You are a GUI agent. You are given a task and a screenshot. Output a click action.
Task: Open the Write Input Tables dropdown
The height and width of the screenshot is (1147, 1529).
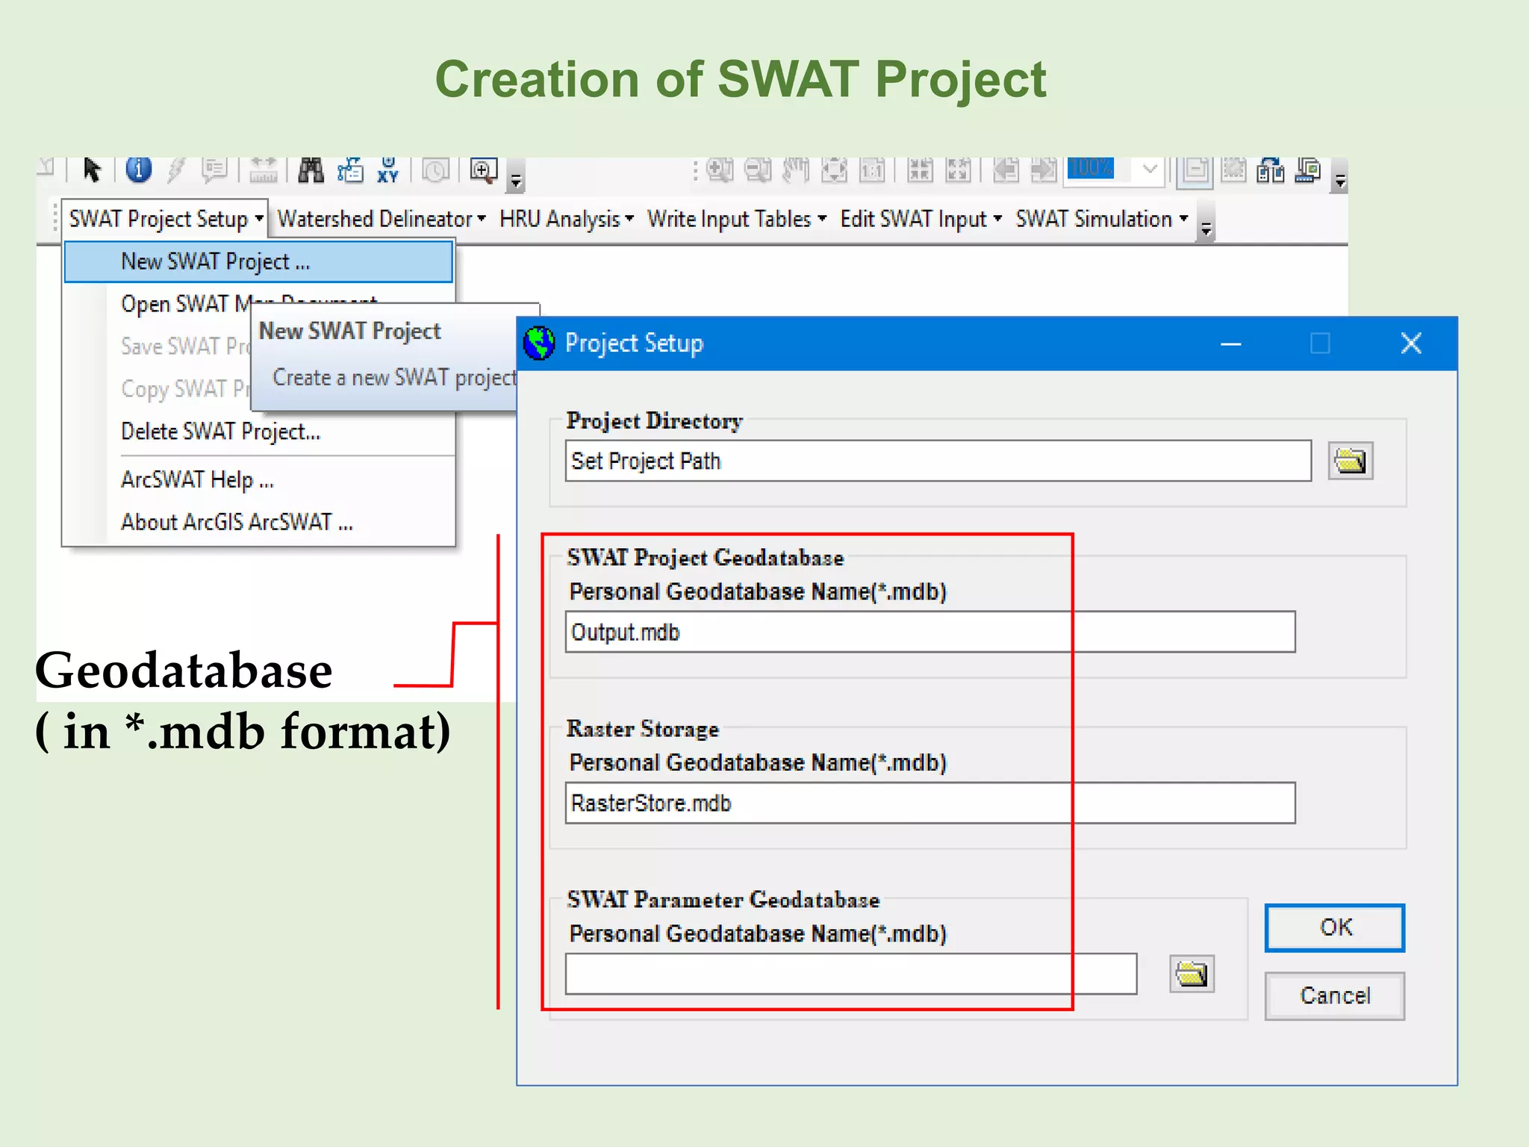pyautogui.click(x=737, y=219)
